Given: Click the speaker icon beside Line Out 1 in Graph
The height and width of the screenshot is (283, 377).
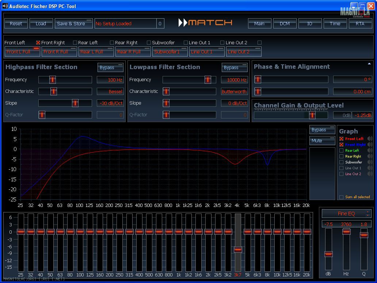Looking at the screenshot, I should 370,168.
